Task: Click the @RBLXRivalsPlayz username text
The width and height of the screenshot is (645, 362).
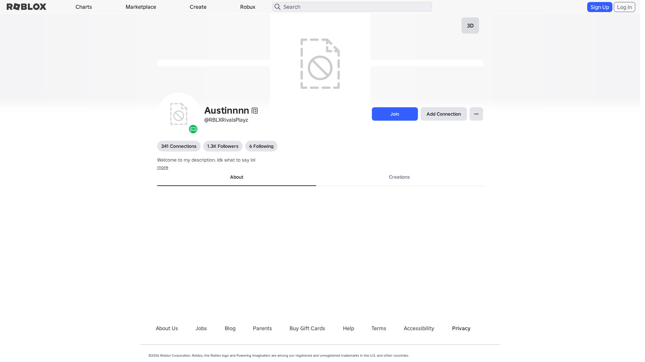Action: coord(226,120)
